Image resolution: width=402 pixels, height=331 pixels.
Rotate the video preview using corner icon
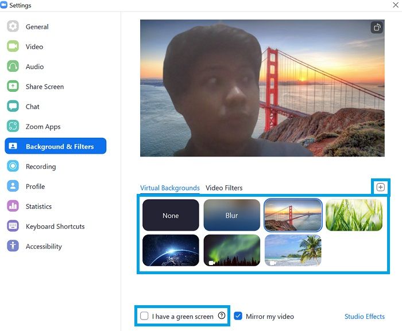(377, 28)
